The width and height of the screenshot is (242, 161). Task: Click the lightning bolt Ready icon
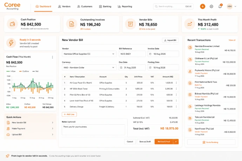pyautogui.click(x=11, y=43)
